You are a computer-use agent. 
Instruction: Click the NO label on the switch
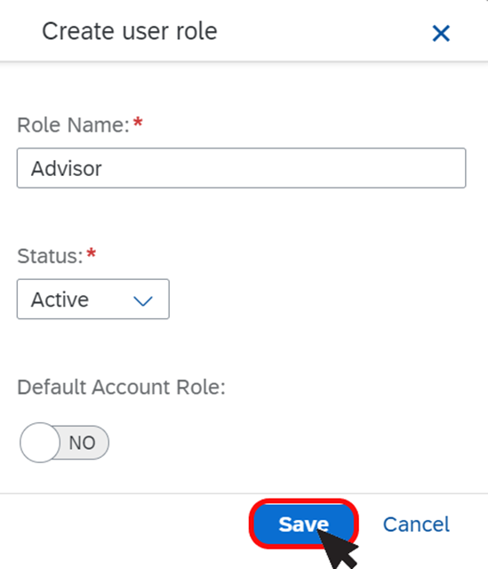coord(83,443)
